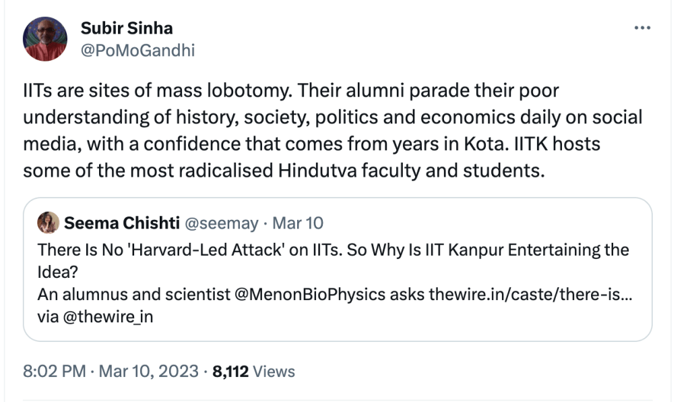Open the thewire.in/caste article link
690x402 pixels.
pyautogui.click(x=530, y=293)
